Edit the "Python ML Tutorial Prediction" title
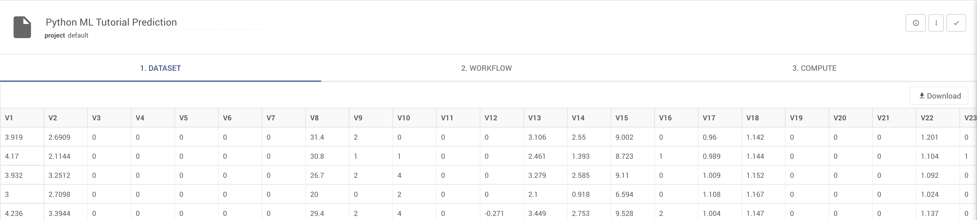 111,22
